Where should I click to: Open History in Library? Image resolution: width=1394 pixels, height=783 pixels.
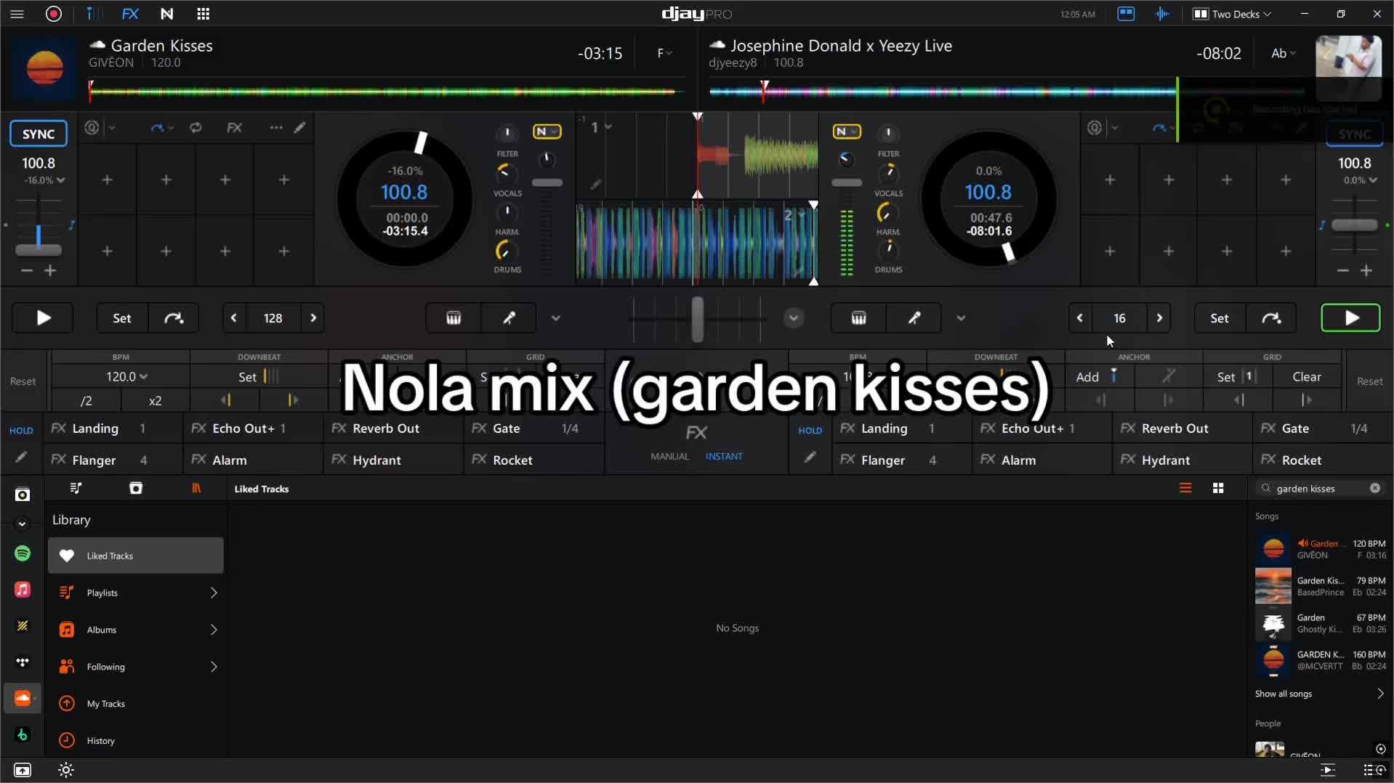[136, 741]
